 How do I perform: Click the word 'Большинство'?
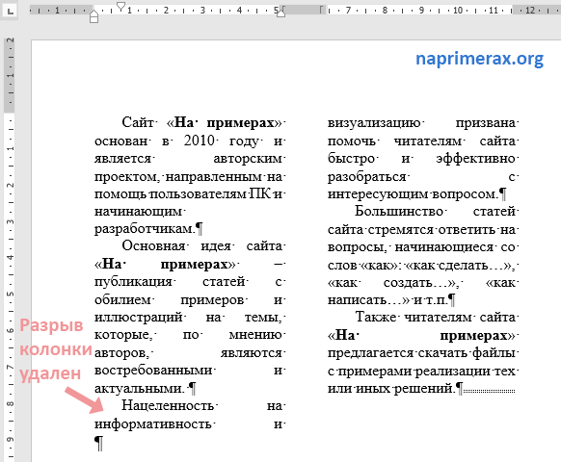399,211
